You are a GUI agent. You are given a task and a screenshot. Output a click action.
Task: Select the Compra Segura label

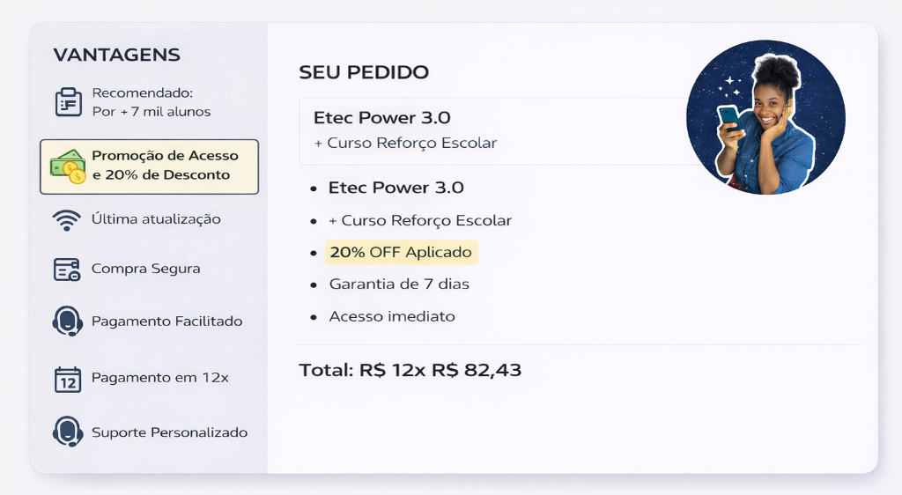point(145,269)
